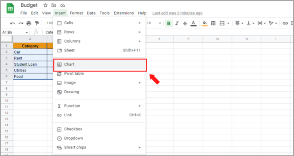The height and width of the screenshot is (156, 294).
Task: Insert a Checkbox
Action: tap(99, 129)
